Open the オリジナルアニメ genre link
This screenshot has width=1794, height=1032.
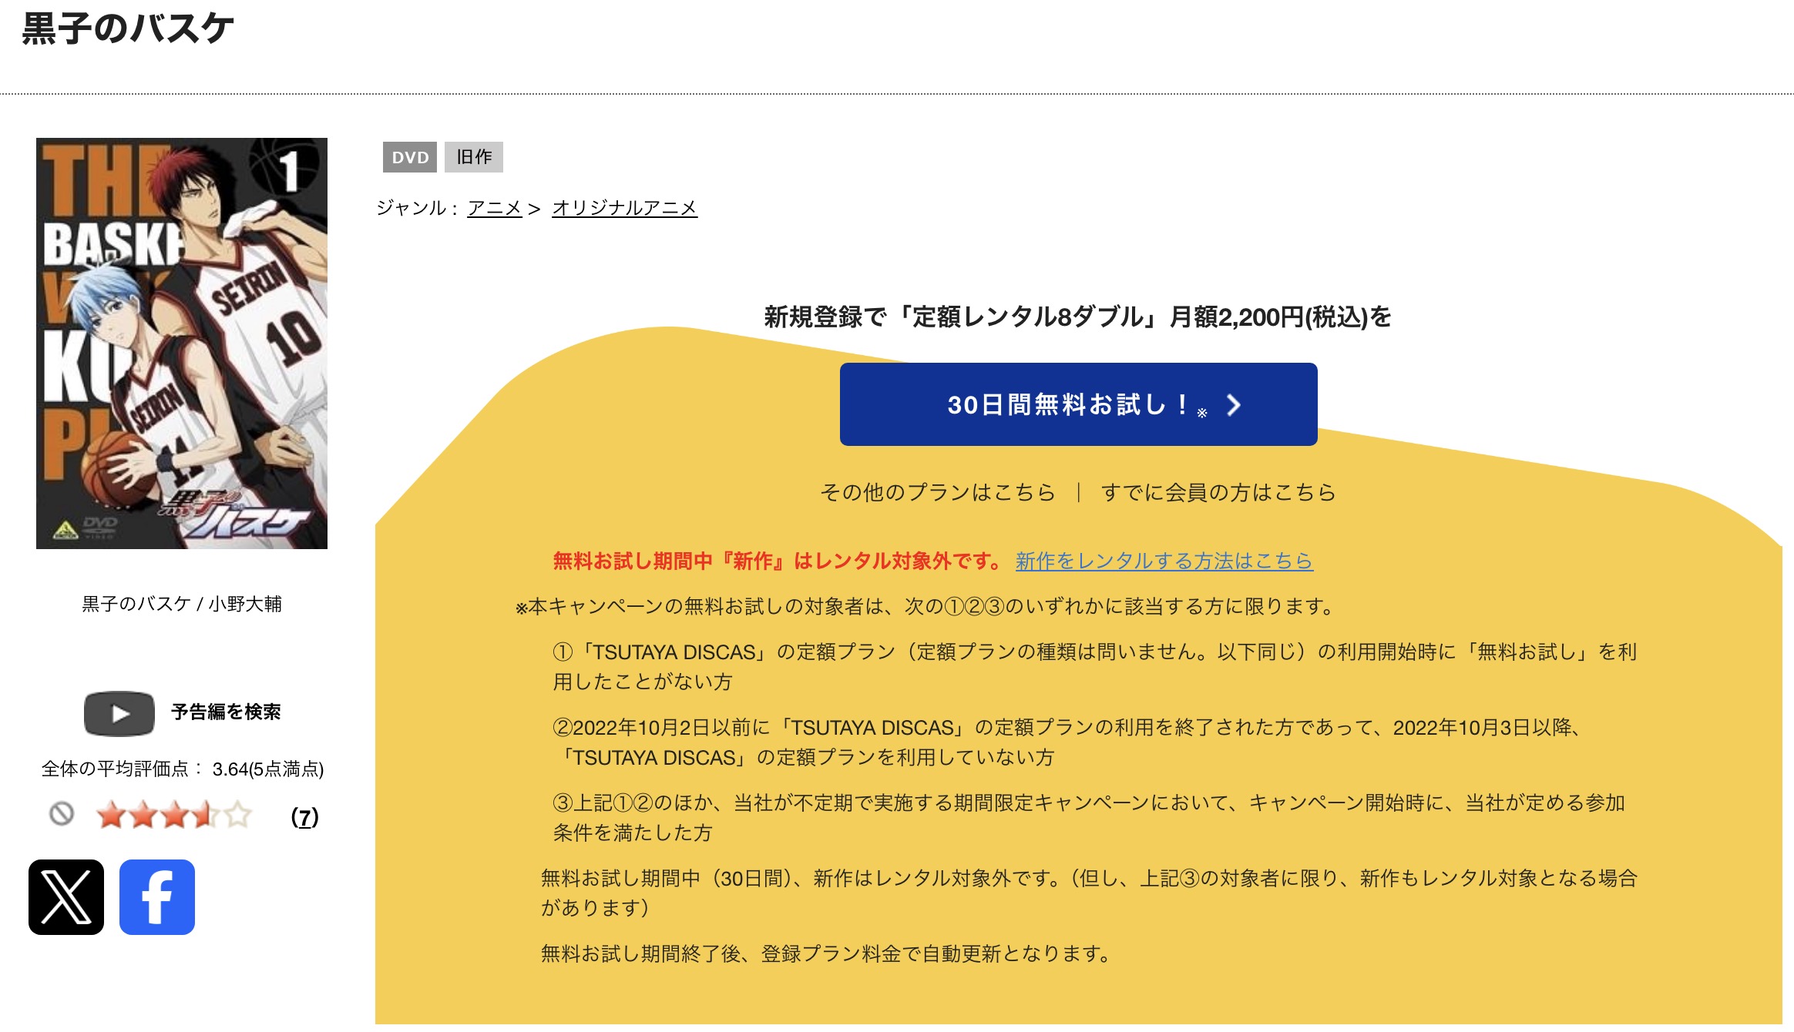pyautogui.click(x=624, y=208)
